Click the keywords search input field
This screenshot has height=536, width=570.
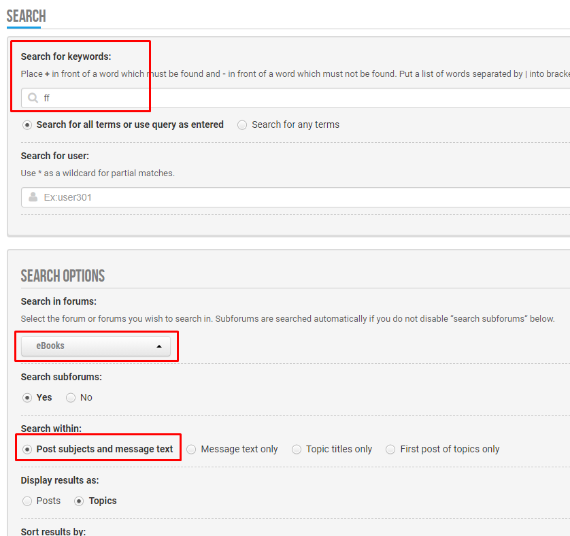click(295, 98)
